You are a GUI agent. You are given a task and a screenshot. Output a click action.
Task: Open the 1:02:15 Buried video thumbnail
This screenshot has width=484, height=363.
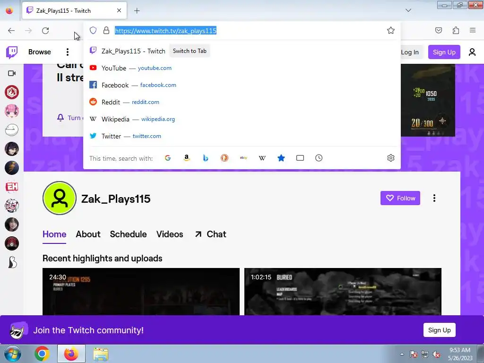pyautogui.click(x=343, y=292)
